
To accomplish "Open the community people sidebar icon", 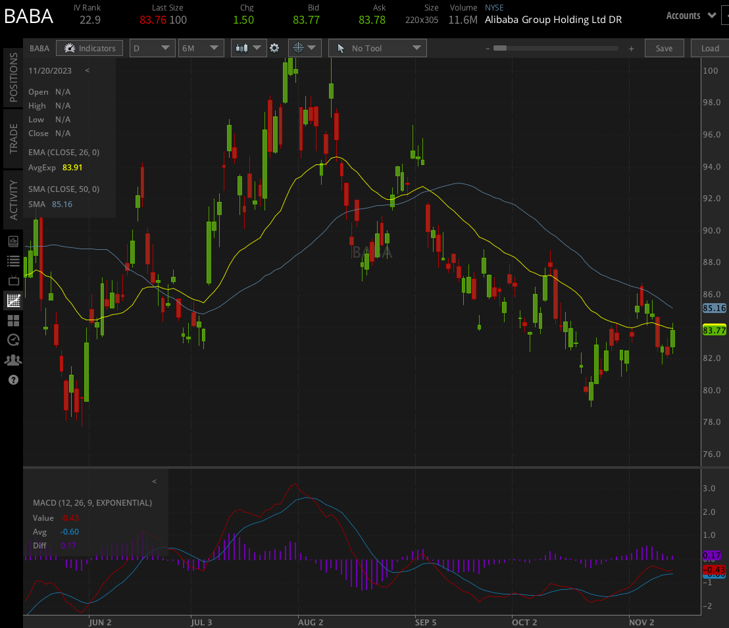I will click(13, 360).
